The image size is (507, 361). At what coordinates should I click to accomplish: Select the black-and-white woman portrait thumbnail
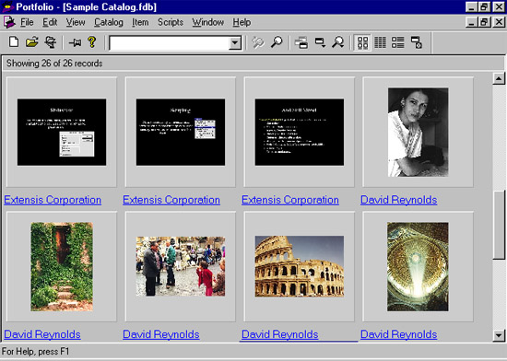click(418, 132)
